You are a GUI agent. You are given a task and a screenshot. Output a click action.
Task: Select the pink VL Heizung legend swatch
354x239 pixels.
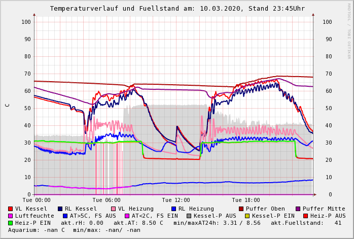[x=113, y=209]
